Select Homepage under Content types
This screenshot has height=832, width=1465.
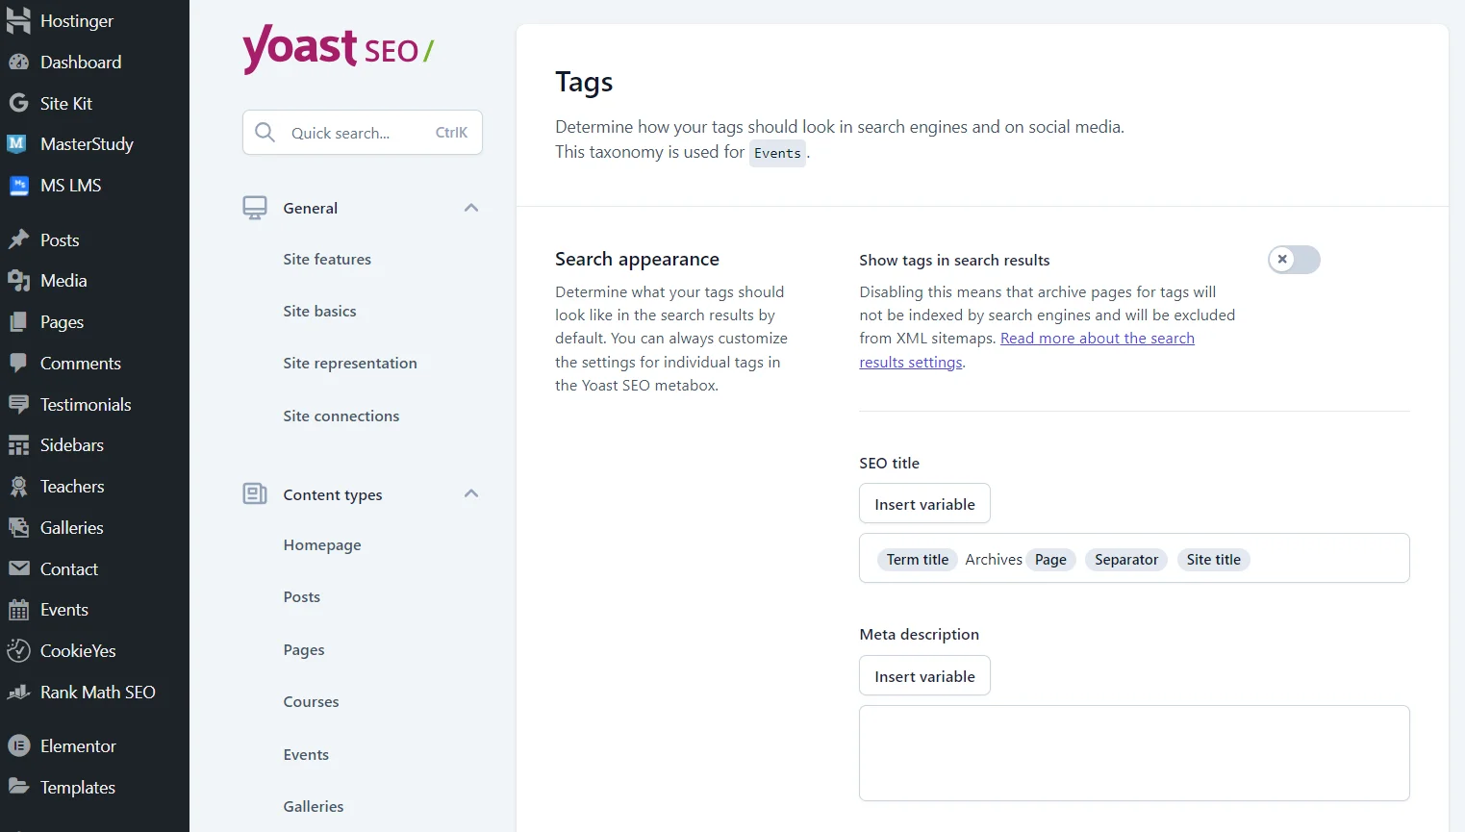click(322, 545)
